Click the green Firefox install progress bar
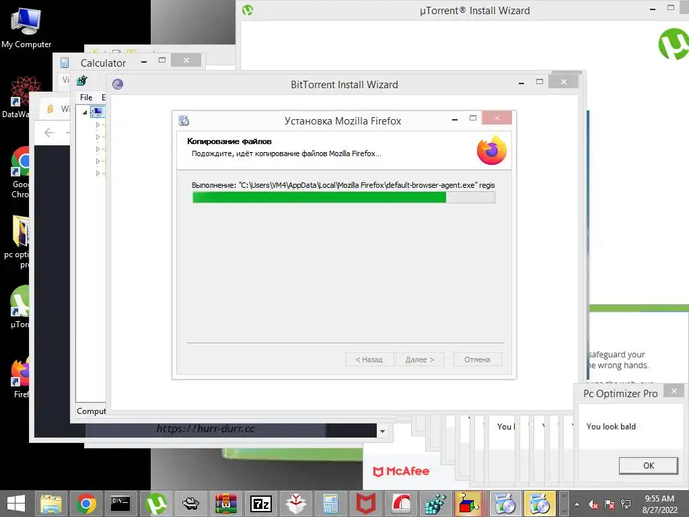 click(x=344, y=197)
